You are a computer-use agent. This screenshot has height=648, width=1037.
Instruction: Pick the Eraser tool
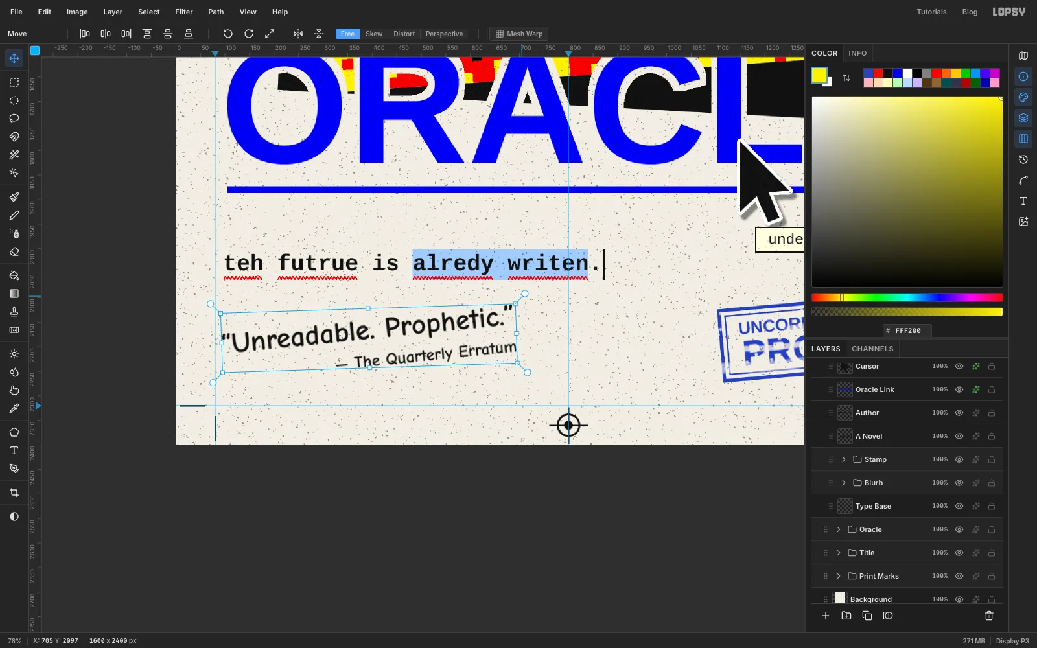coord(14,252)
